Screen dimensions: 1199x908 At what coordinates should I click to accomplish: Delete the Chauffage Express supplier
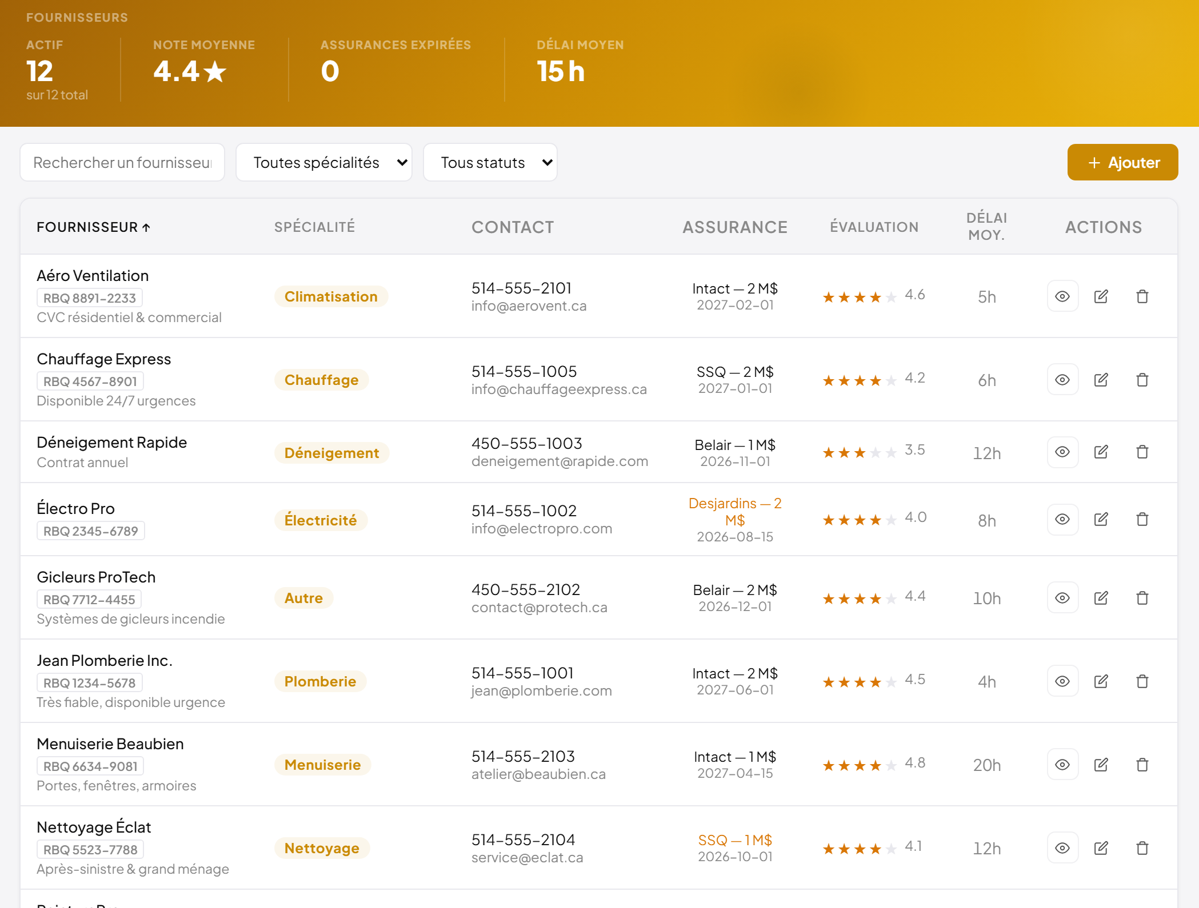click(x=1142, y=380)
